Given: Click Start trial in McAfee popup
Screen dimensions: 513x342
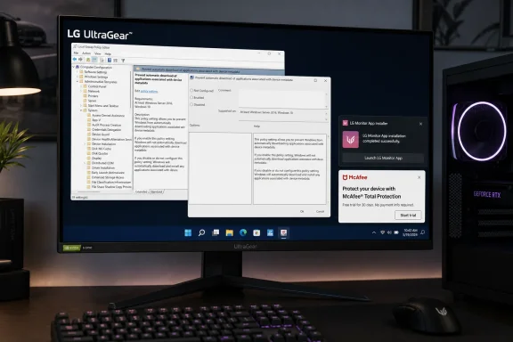Looking at the screenshot, I should pyautogui.click(x=408, y=215).
